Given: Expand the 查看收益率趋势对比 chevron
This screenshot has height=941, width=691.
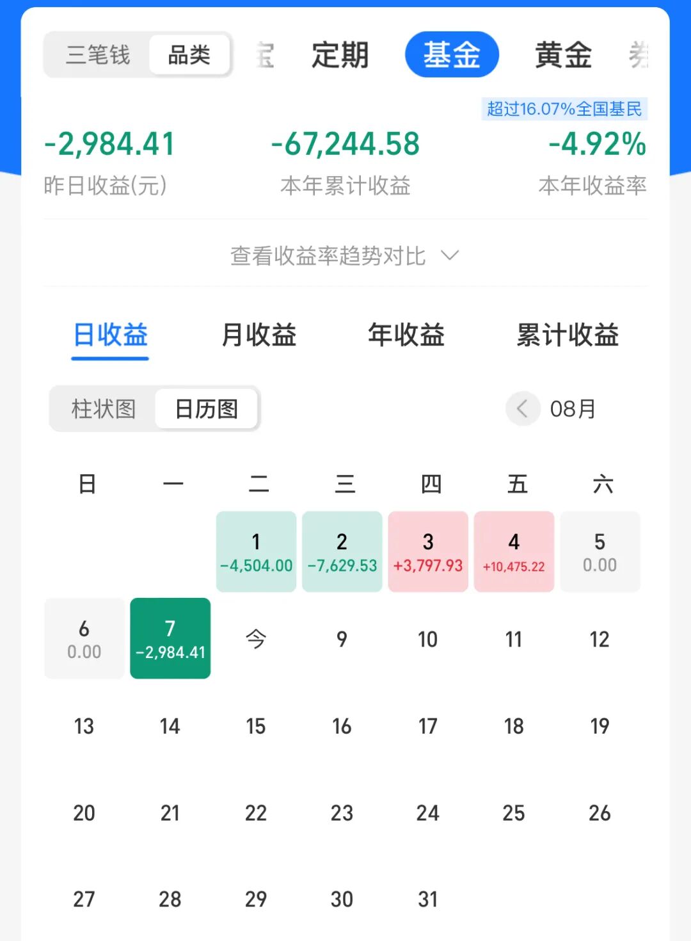Looking at the screenshot, I should (x=450, y=255).
